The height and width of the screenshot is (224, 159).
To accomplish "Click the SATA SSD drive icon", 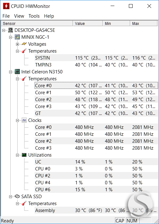I will point(17,196).
